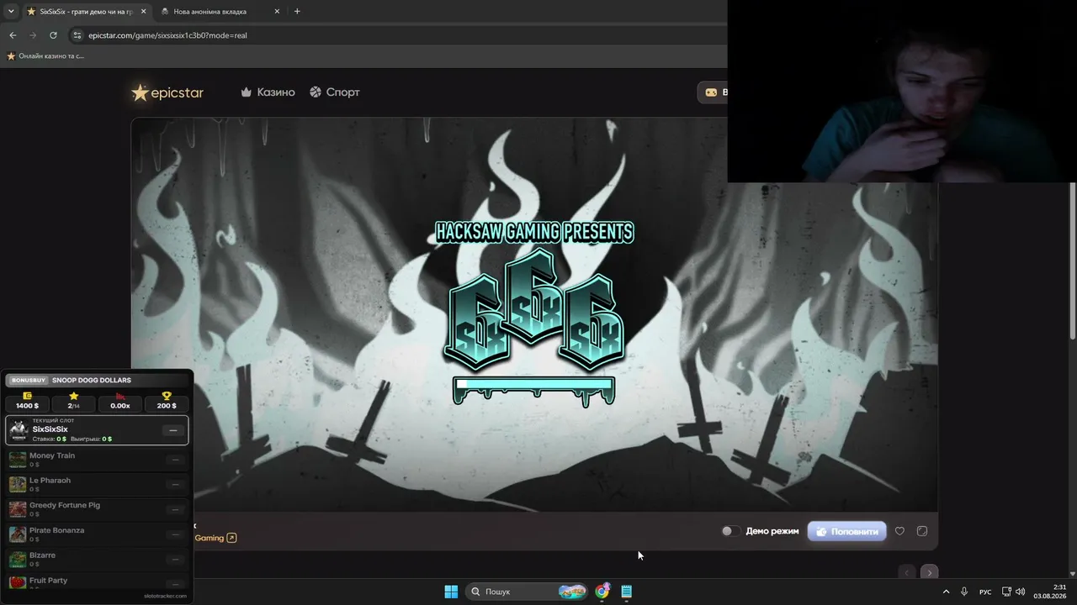Click the taskbar Пошук search box
Viewport: 1077px width, 605px height.
528,592
